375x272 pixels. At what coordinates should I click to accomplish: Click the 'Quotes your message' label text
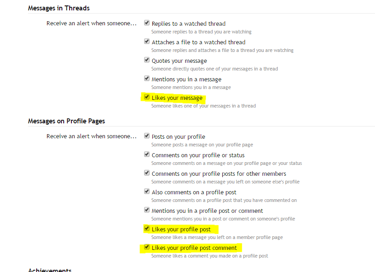pyautogui.click(x=179, y=61)
